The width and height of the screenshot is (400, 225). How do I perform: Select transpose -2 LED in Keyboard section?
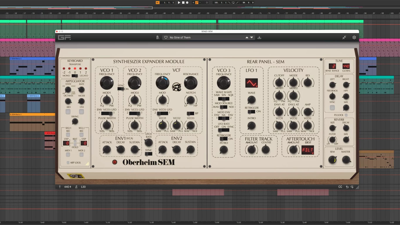pyautogui.click(x=64, y=69)
